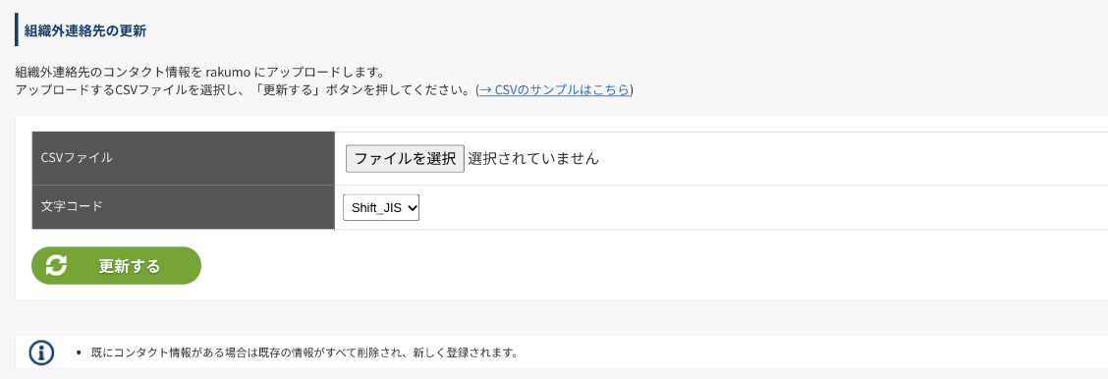Click the 組織外連絡先の更新 page heading

[85, 31]
